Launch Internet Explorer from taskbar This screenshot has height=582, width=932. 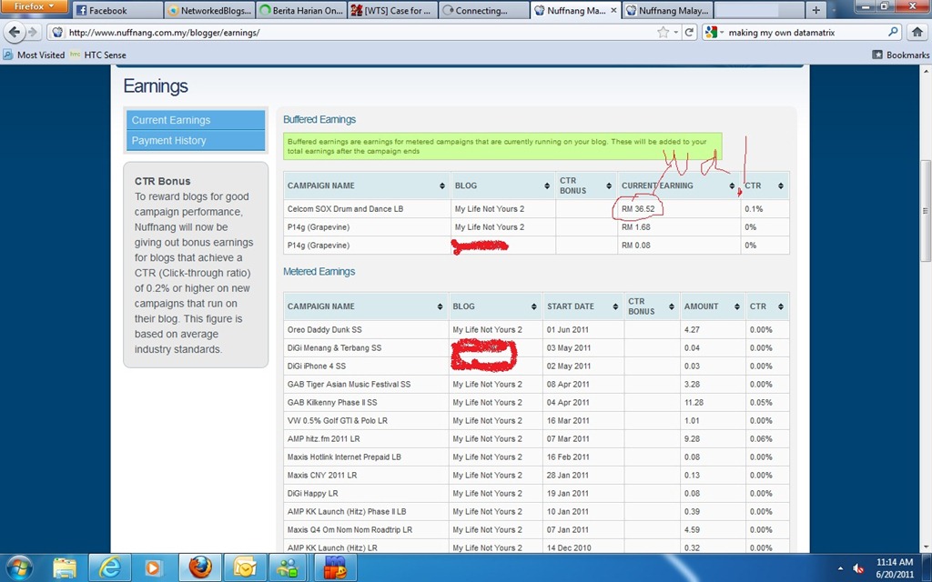109,567
